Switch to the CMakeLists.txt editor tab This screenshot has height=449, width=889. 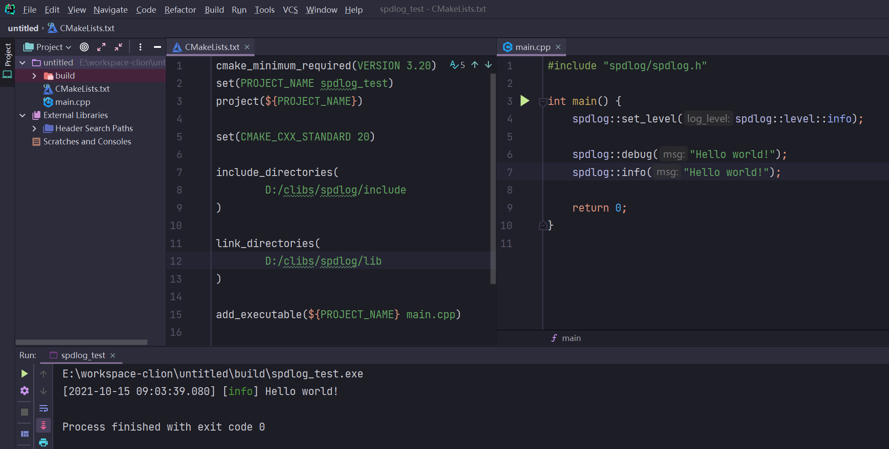tap(211, 47)
